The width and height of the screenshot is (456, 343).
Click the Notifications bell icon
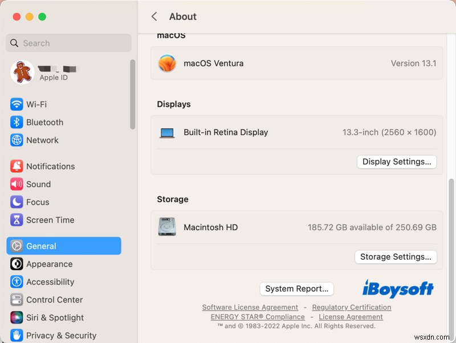17,166
